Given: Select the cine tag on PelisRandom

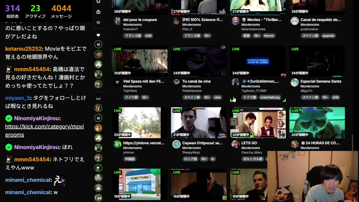Looking at the screenshot, I should (217, 97).
